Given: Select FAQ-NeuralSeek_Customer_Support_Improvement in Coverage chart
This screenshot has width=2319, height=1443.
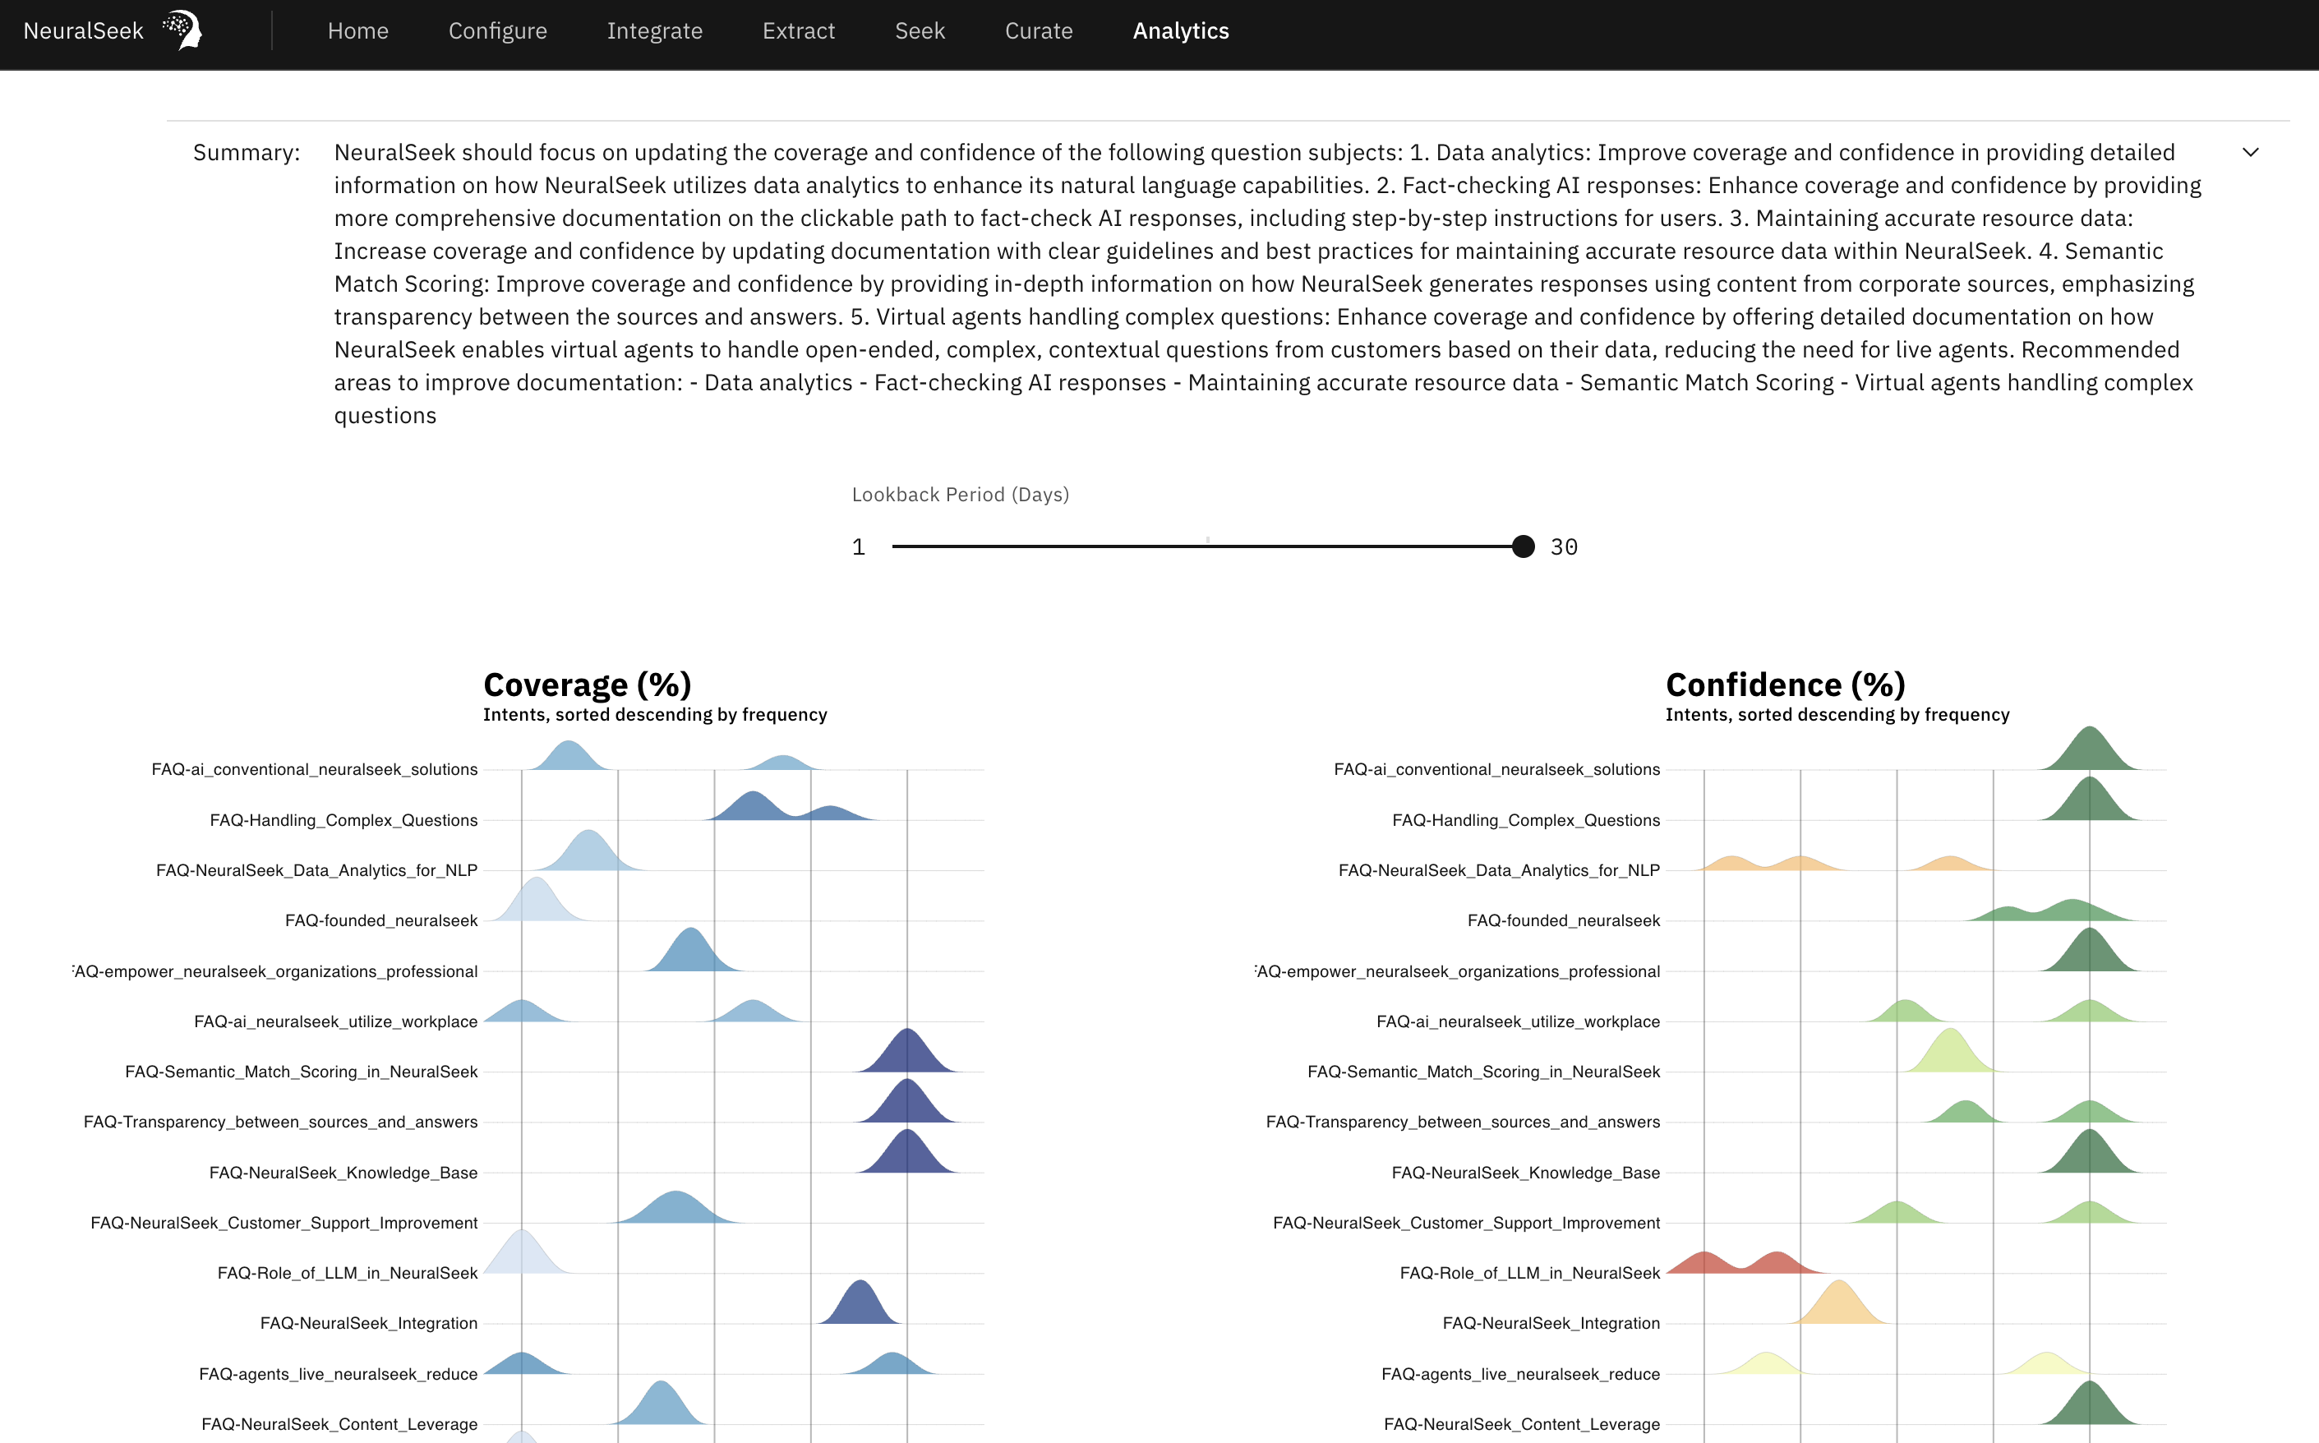Looking at the screenshot, I should tap(284, 1224).
